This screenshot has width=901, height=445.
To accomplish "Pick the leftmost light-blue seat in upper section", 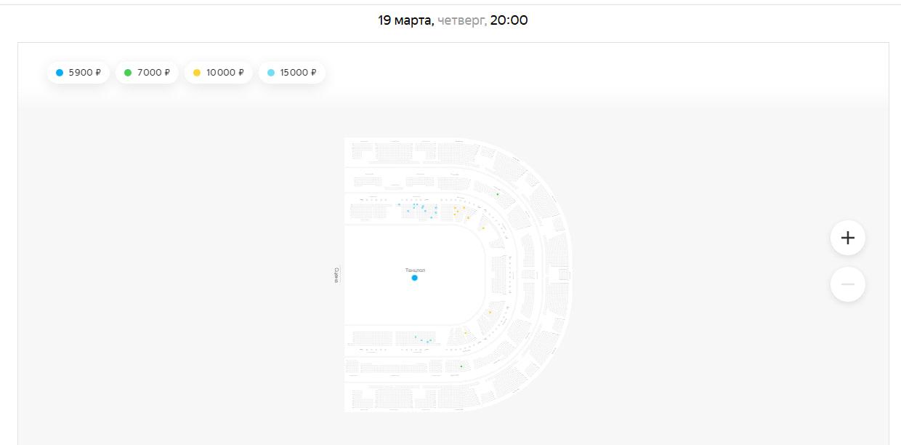I will 399,204.
